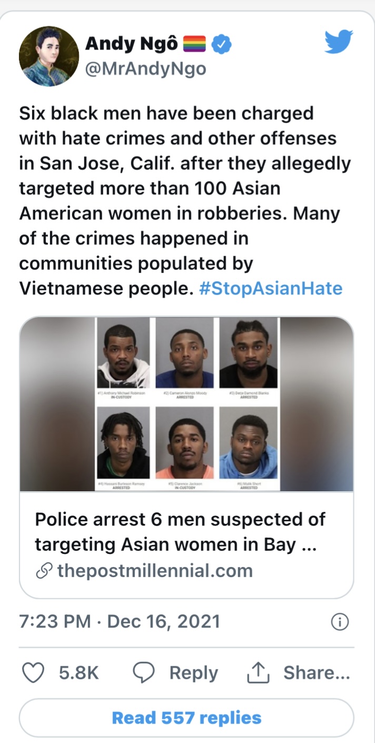The width and height of the screenshot is (375, 743).
Task: Click the 7:23 PM Dec 16, 2021 timestamp
Action: [x=120, y=621]
